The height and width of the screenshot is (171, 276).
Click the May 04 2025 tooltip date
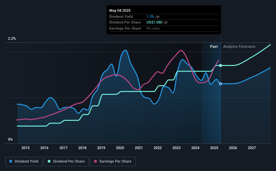tap(120, 10)
